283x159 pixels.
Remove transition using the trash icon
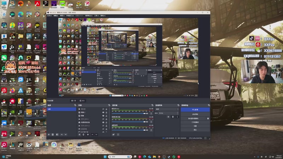click(173, 117)
